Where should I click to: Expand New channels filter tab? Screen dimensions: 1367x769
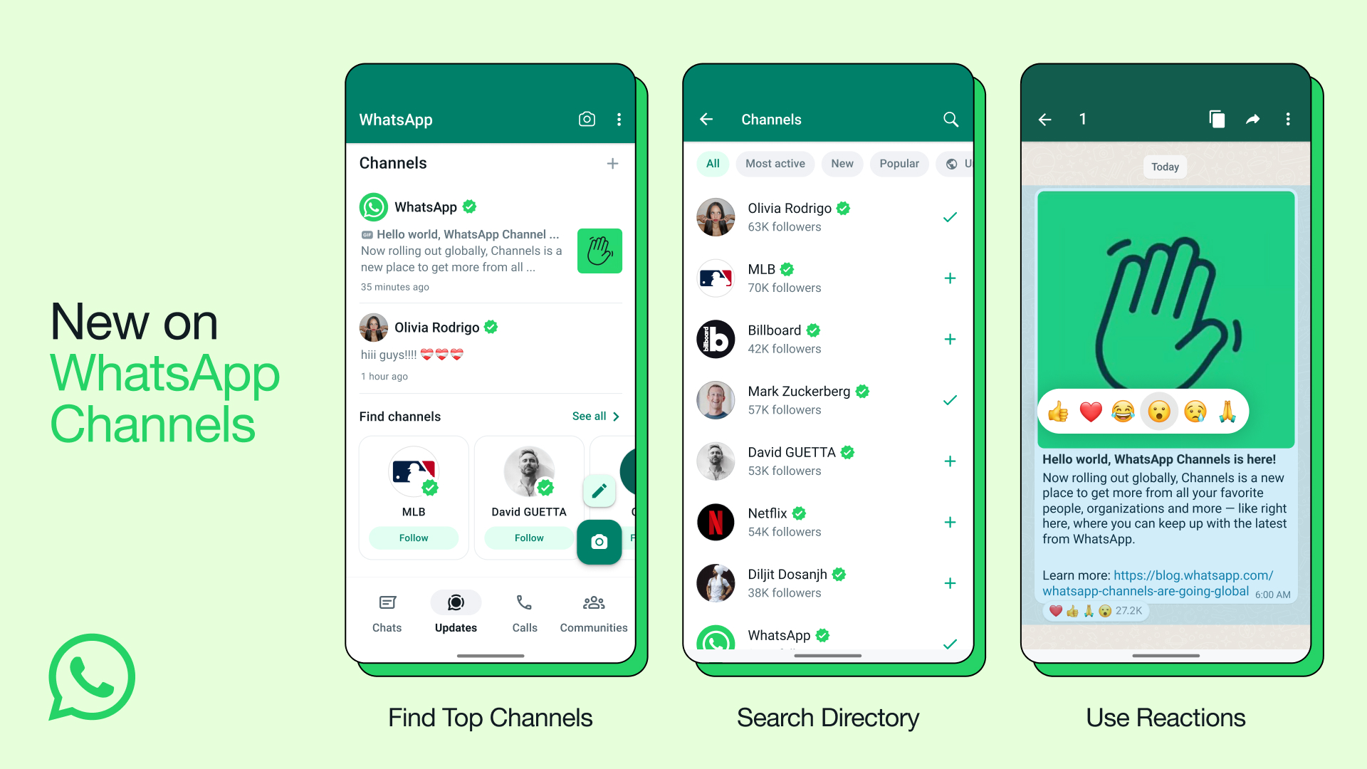(842, 163)
